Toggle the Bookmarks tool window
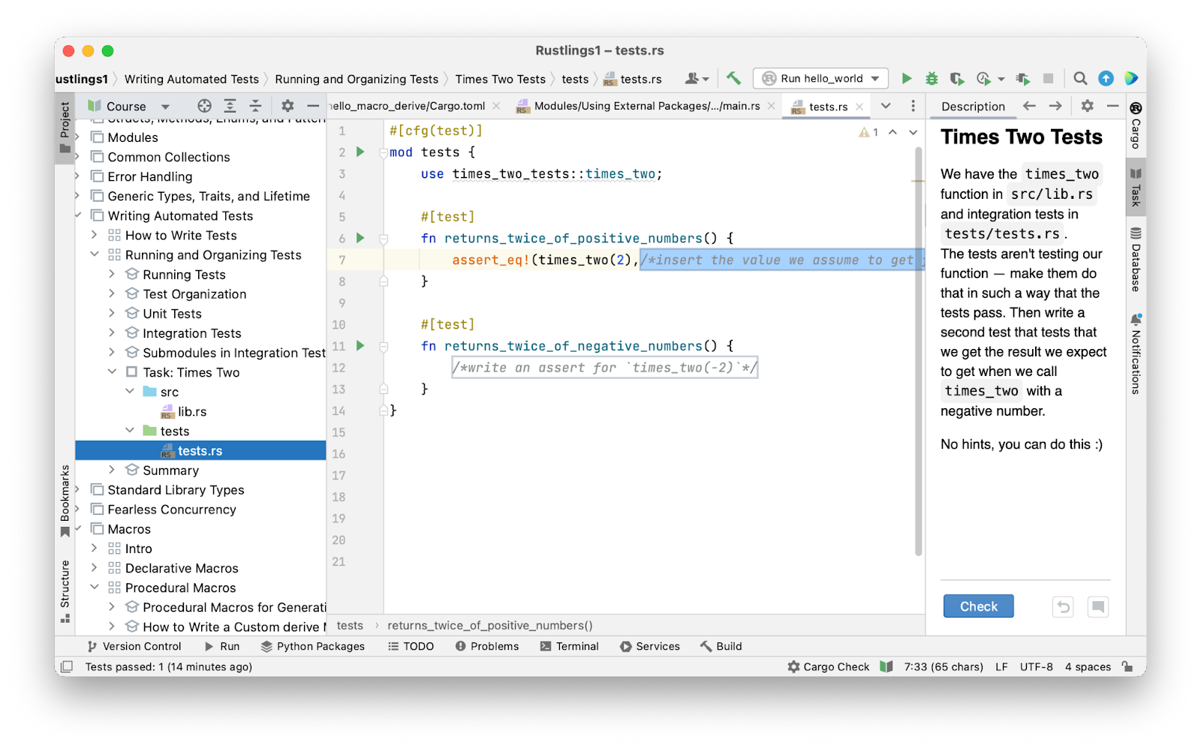Image resolution: width=1201 pixels, height=749 pixels. 65,501
